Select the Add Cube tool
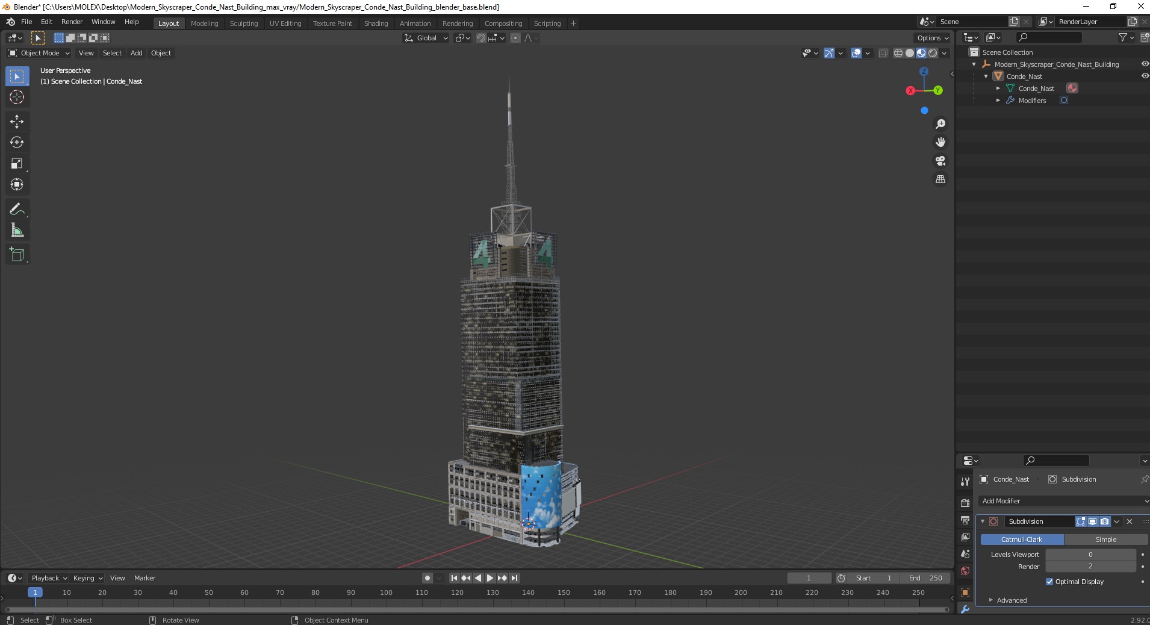Image resolution: width=1150 pixels, height=625 pixels. 17,255
